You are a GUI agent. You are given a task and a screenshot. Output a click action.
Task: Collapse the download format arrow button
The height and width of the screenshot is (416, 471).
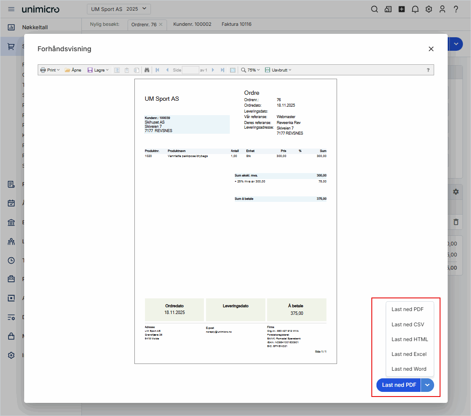(x=428, y=385)
